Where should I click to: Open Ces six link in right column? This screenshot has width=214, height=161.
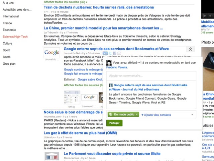pyautogui.click(x=208, y=146)
